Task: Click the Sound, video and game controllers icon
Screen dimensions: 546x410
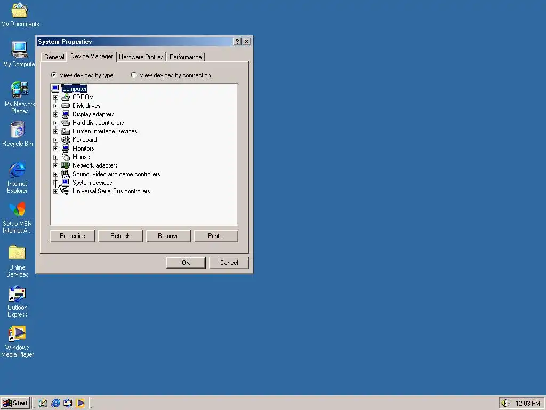Action: click(66, 174)
